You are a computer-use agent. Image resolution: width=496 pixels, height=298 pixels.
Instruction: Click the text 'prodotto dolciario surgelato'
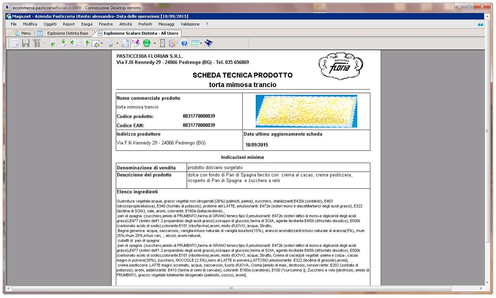click(215, 168)
